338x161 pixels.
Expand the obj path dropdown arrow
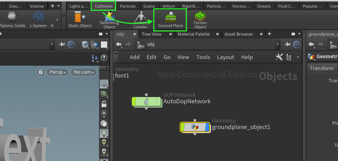(x=277, y=44)
